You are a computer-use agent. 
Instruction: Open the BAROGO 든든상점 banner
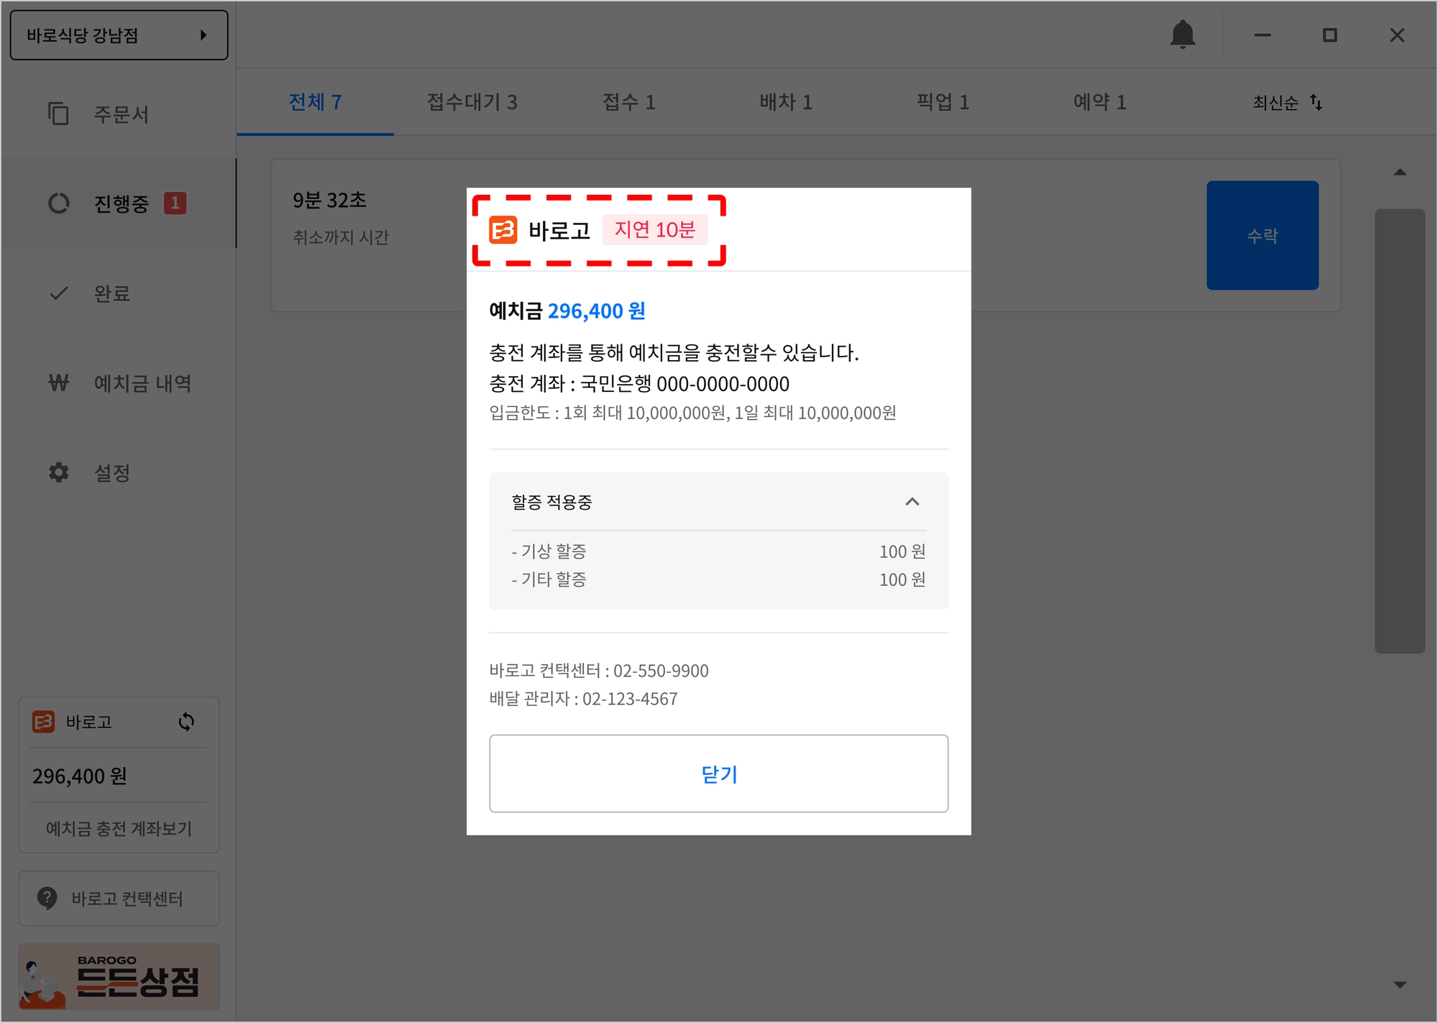119,977
